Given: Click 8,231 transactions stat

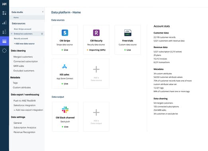Looking at the screenshot, I should 161,62.
